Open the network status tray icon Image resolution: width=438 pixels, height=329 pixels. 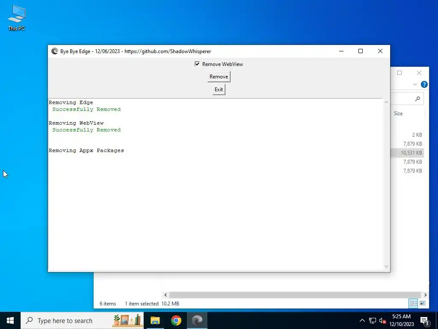point(373,320)
